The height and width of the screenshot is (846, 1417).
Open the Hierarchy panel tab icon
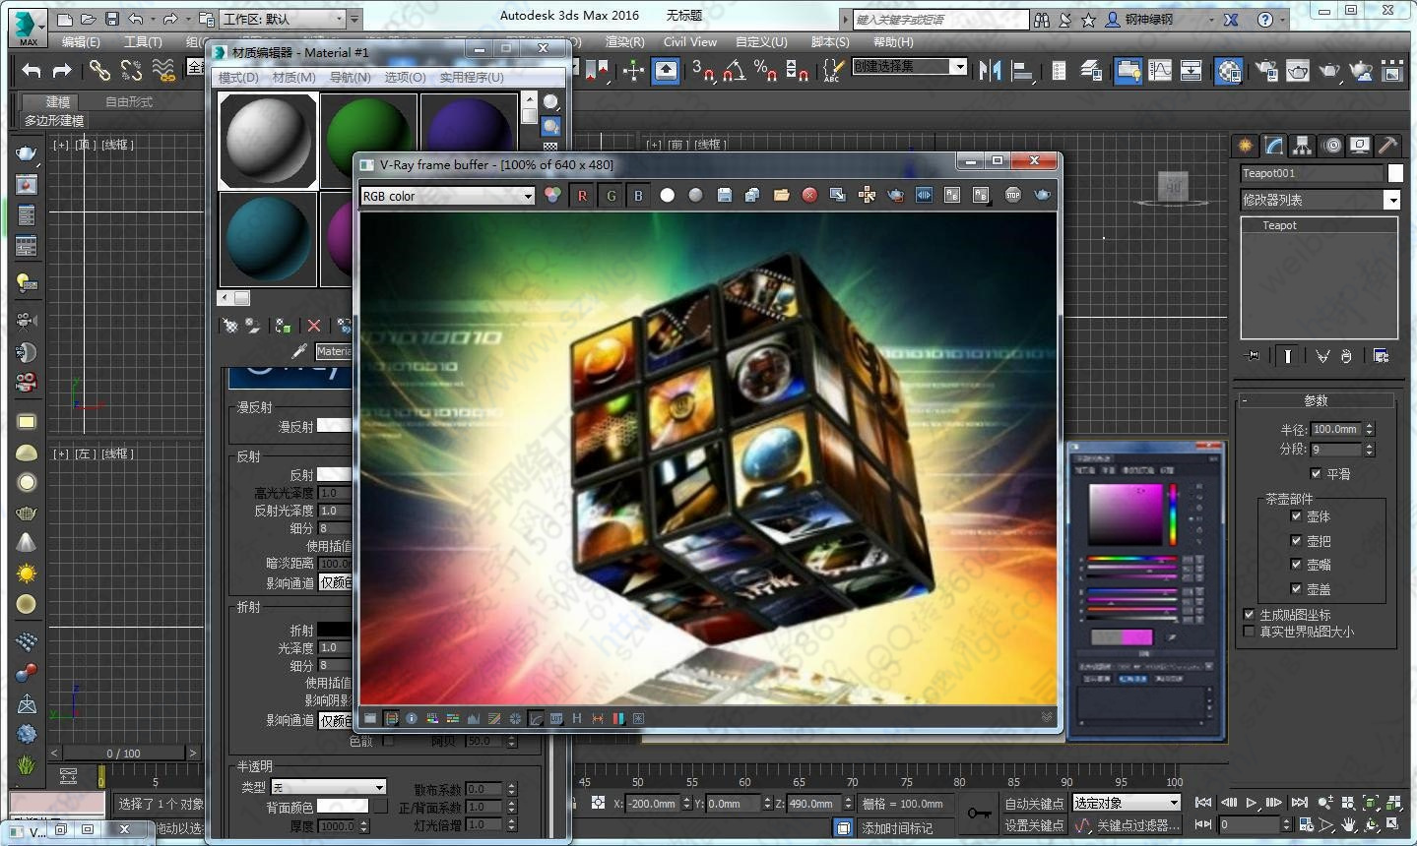1303,146
